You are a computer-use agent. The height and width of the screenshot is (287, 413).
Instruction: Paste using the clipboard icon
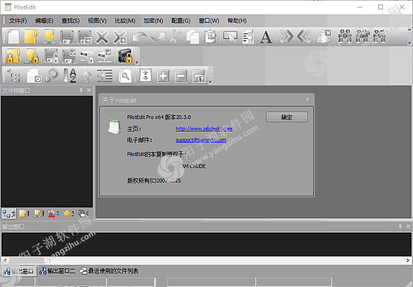pos(210,37)
